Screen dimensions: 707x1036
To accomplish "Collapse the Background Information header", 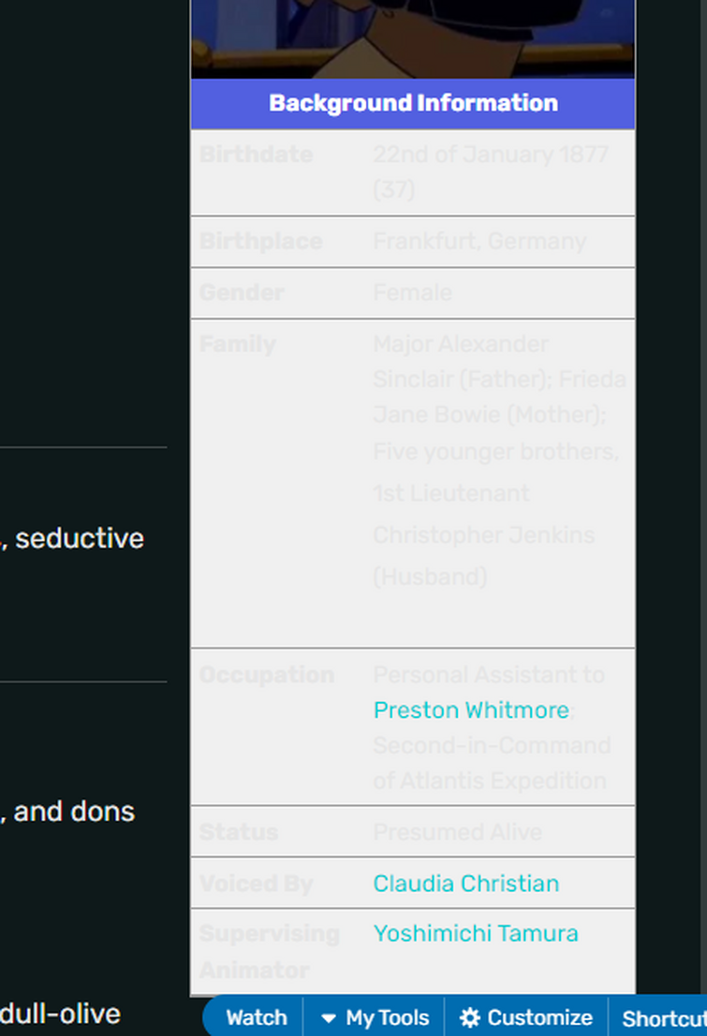I will pos(413,103).
